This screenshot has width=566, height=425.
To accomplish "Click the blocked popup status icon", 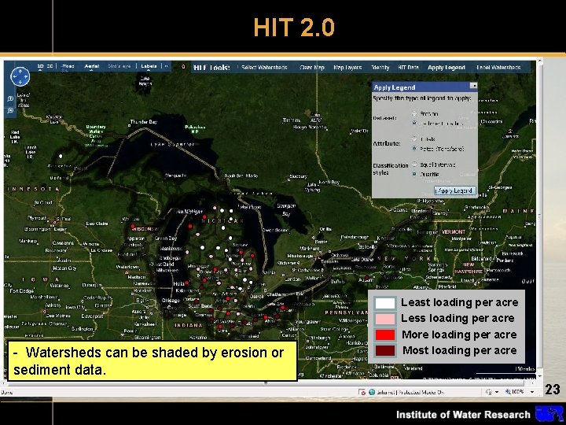I will click(x=362, y=392).
